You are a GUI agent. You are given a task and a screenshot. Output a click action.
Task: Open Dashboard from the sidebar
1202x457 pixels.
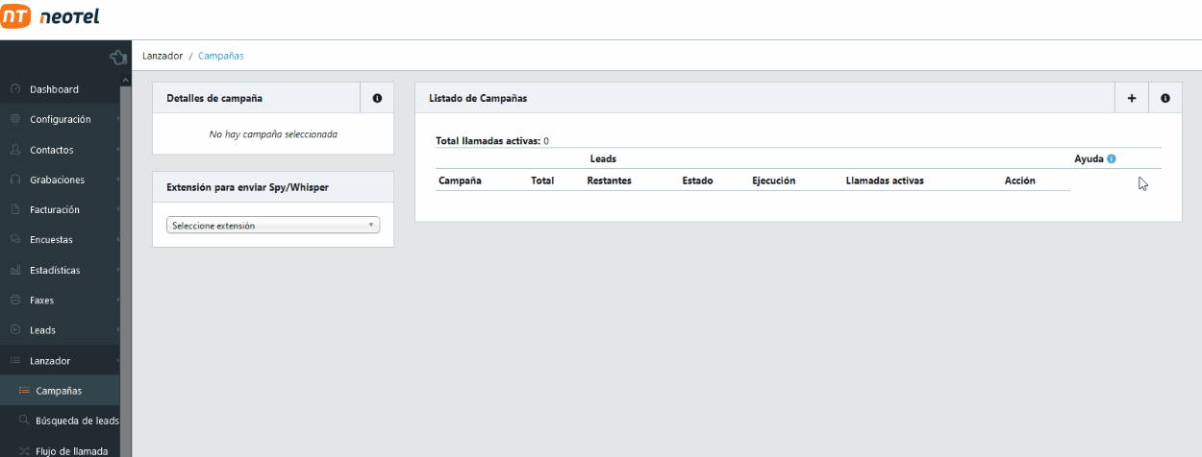(x=54, y=89)
